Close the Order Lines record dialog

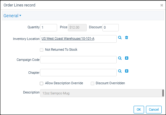(x=162, y=5)
